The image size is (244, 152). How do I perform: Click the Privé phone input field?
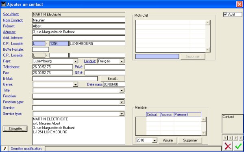(x=105, y=67)
